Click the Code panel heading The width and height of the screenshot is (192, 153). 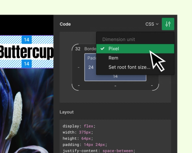(x=65, y=24)
